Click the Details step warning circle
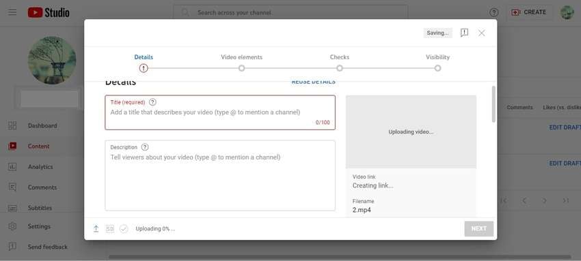Image resolution: width=581 pixels, height=261 pixels. [x=144, y=68]
